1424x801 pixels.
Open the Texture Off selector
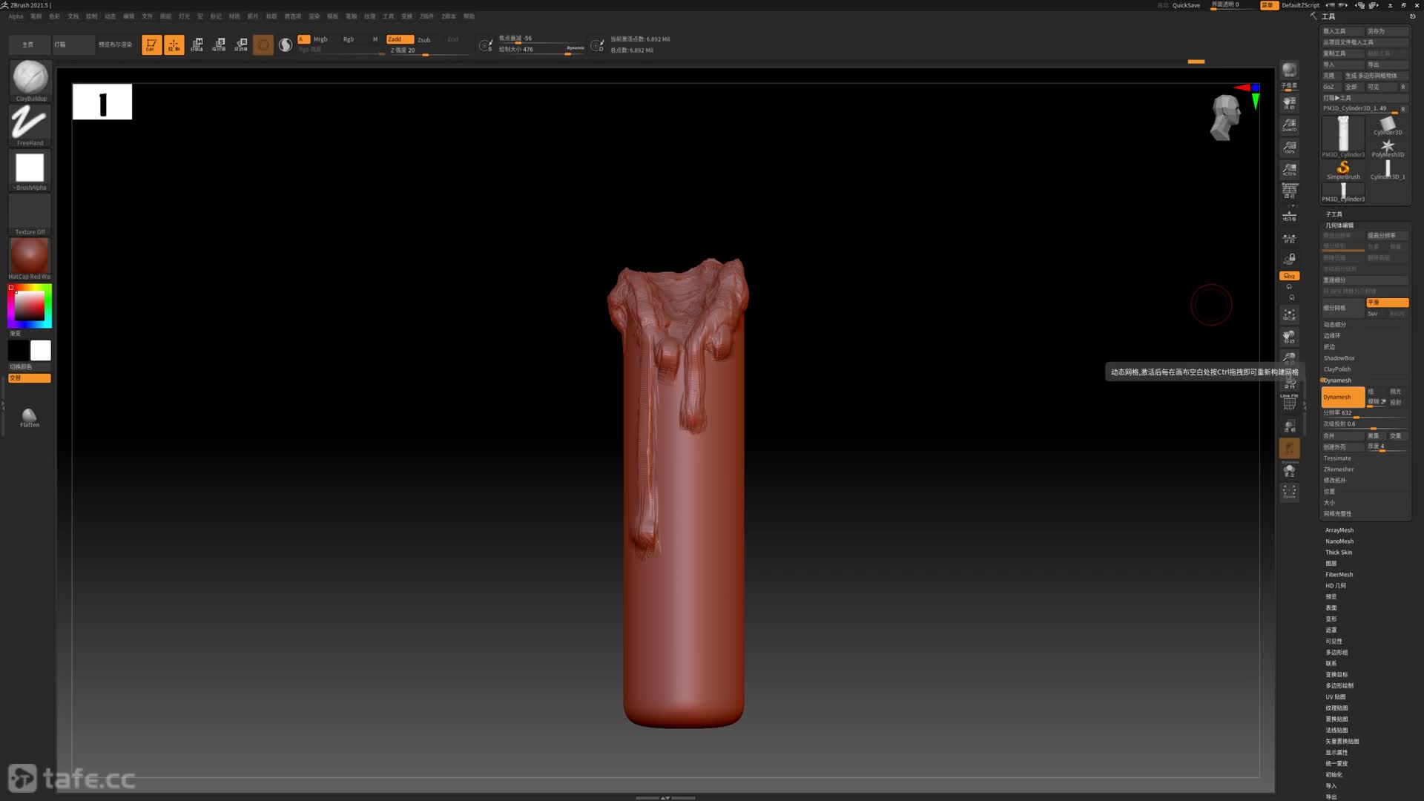coord(30,214)
